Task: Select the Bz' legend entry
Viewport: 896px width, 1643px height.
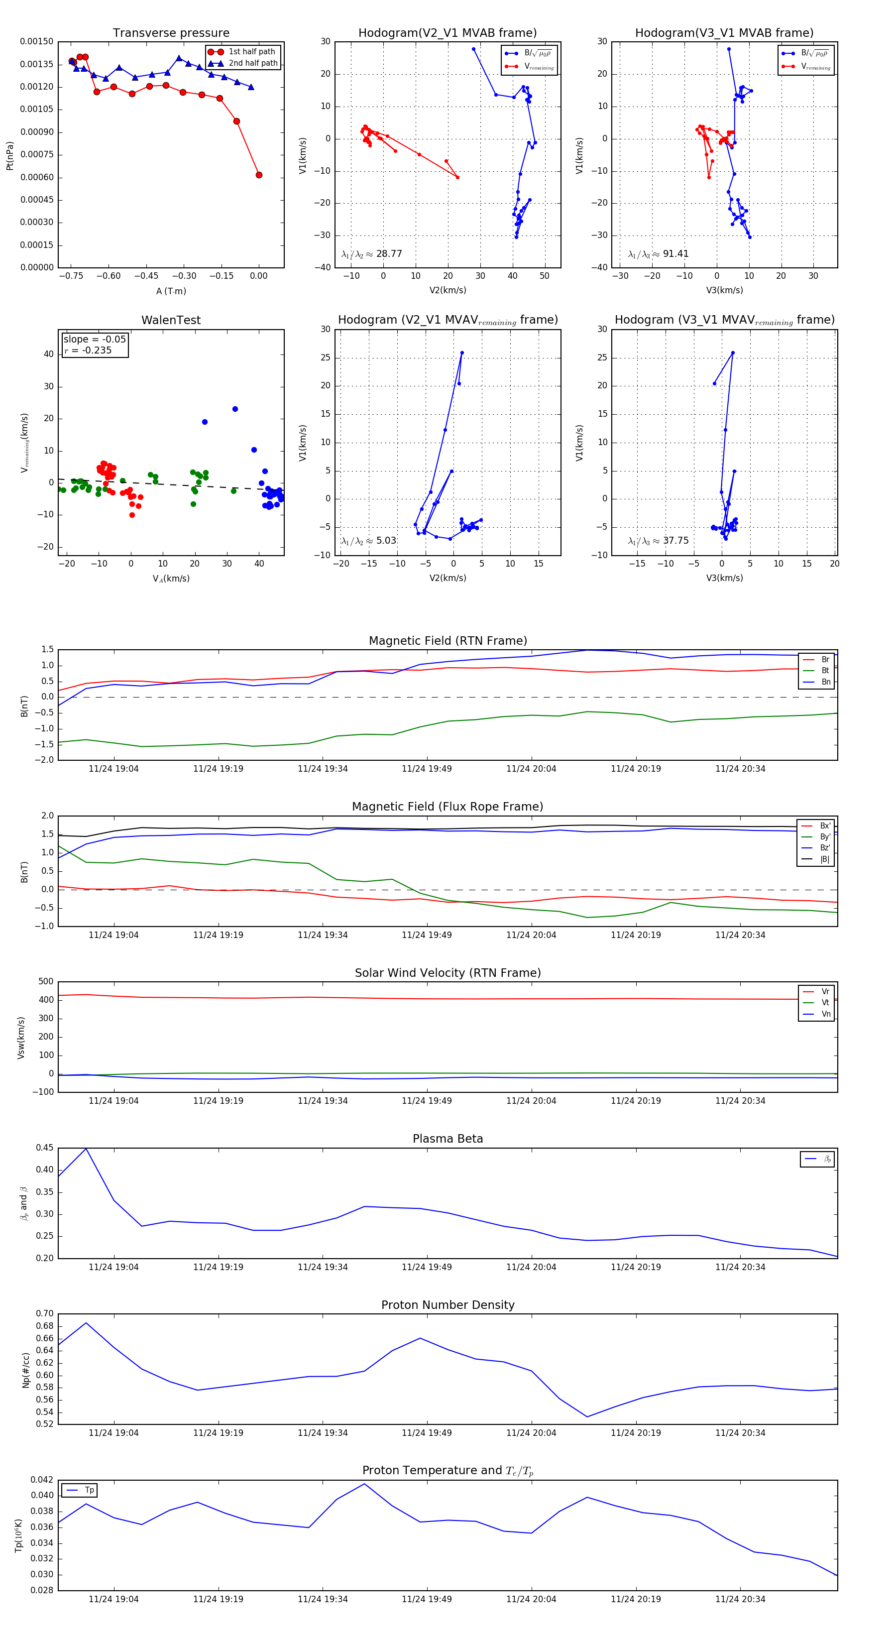Action: coord(816,848)
